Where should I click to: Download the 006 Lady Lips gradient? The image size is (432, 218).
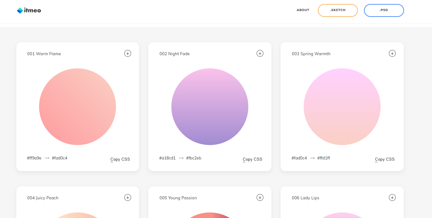click(392, 197)
